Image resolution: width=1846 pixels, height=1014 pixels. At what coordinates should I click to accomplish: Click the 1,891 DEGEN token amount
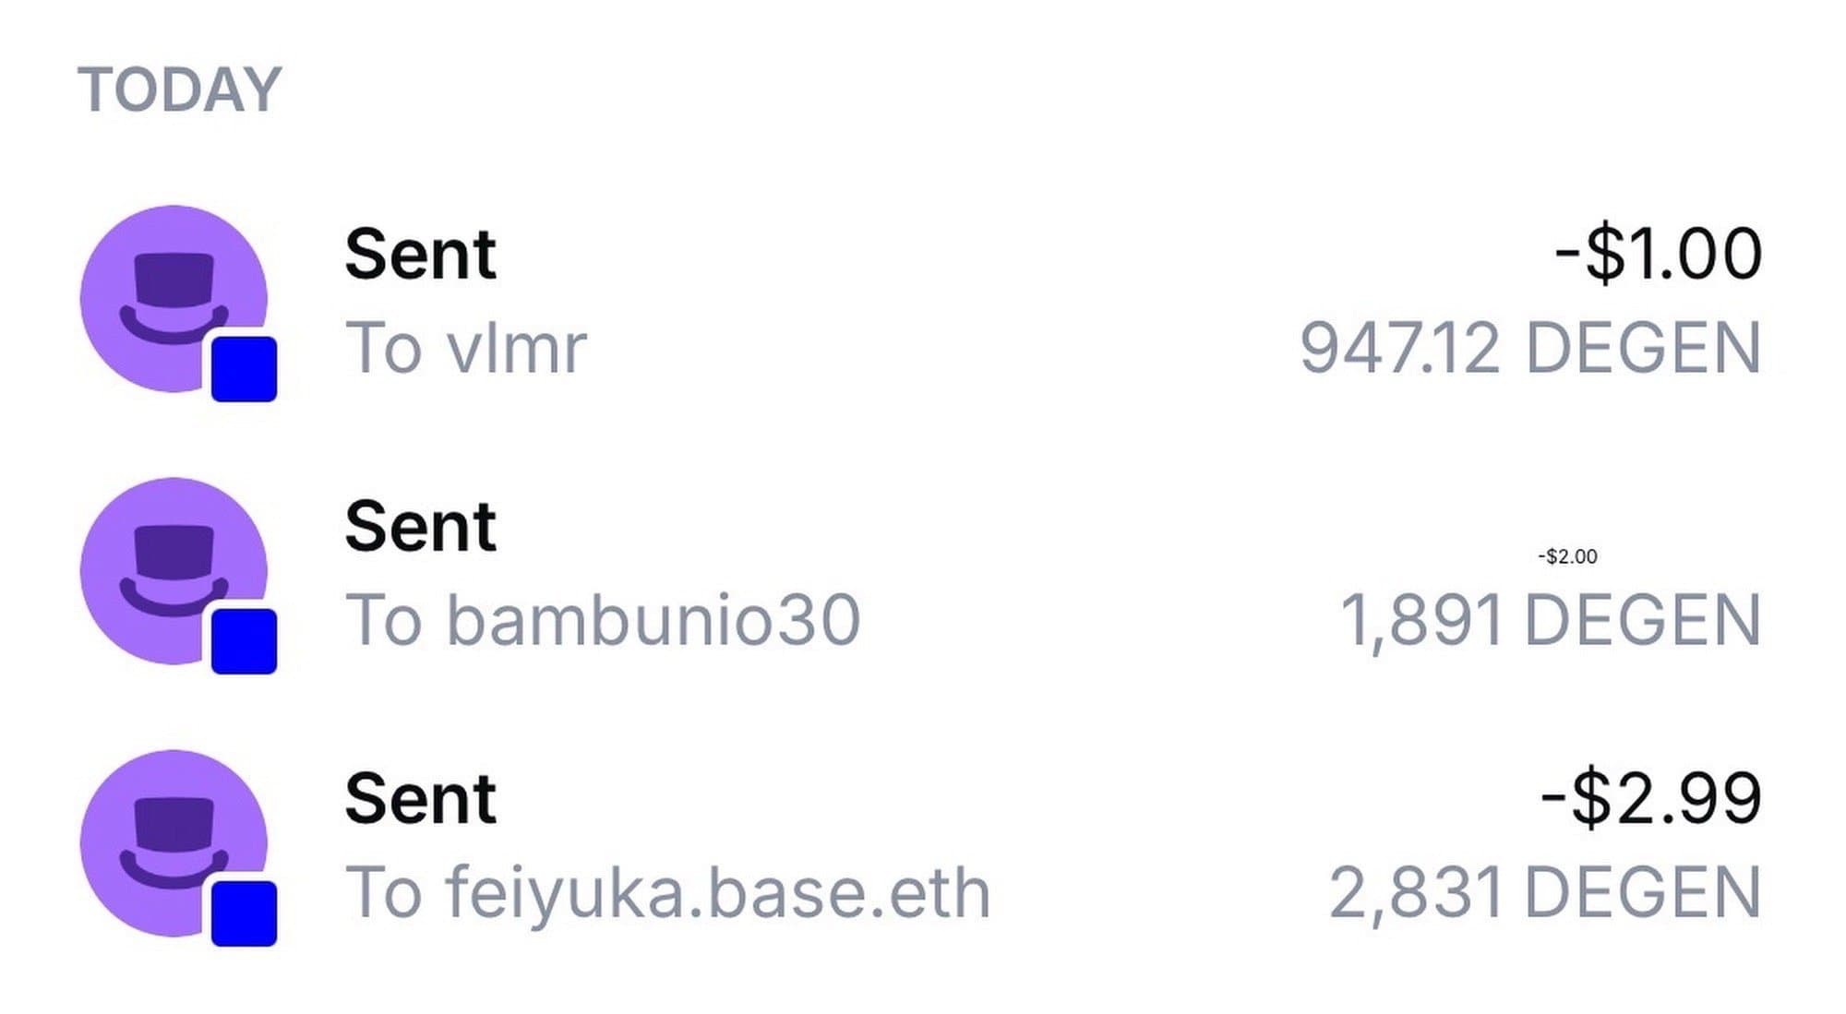pos(1551,621)
